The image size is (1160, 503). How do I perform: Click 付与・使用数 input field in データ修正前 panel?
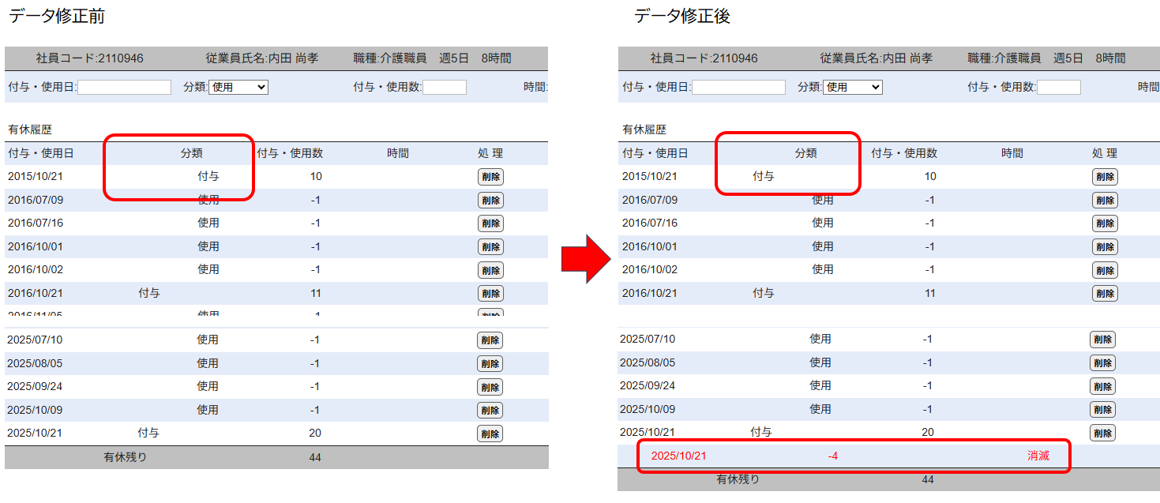point(444,88)
